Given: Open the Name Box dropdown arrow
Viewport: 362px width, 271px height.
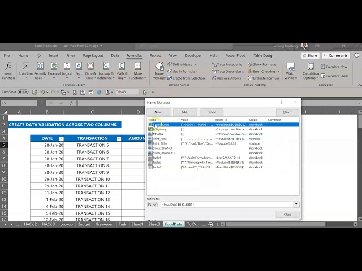Looking at the screenshot, I should (x=35, y=103).
